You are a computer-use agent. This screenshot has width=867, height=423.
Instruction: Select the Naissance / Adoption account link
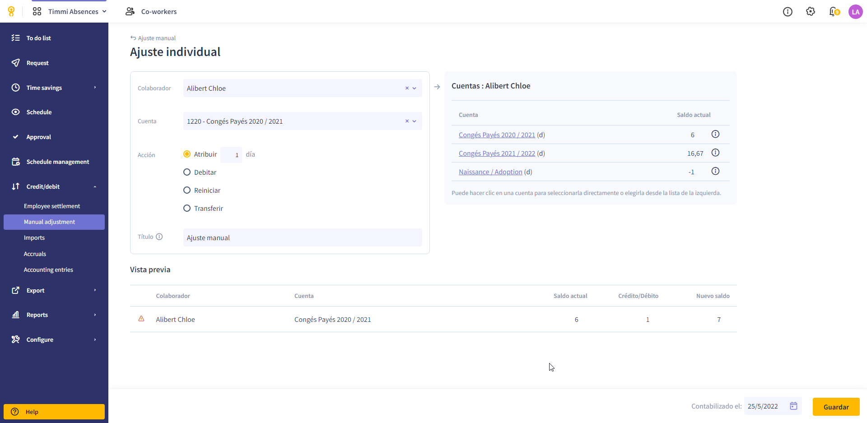490,172
